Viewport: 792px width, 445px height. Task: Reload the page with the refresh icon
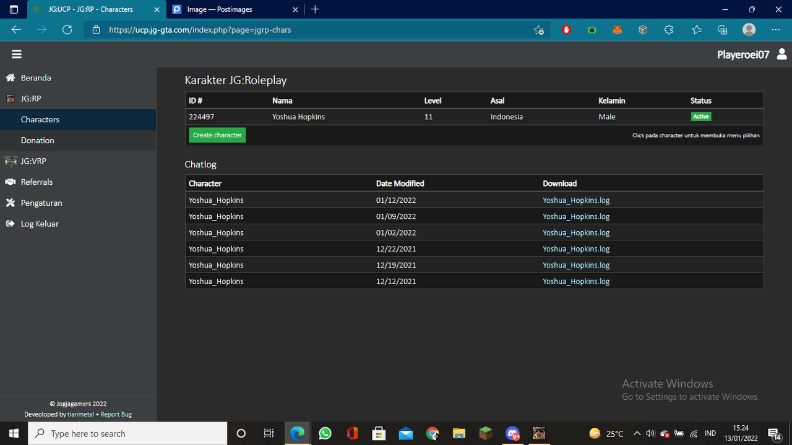point(67,30)
